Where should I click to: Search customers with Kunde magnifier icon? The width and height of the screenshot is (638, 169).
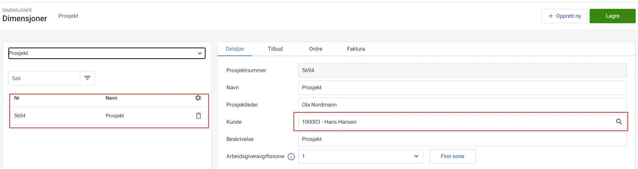click(x=619, y=122)
